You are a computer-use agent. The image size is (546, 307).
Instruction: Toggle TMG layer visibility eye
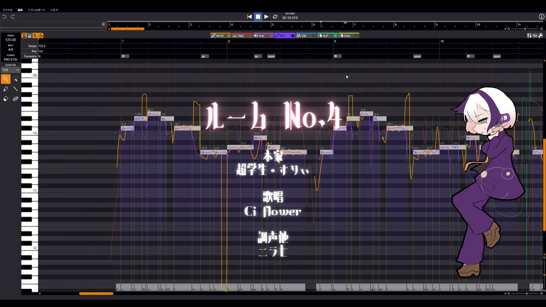coord(250,36)
